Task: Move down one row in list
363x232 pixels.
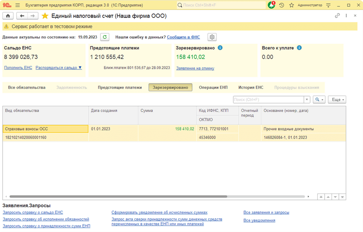Action: click(x=335, y=196)
